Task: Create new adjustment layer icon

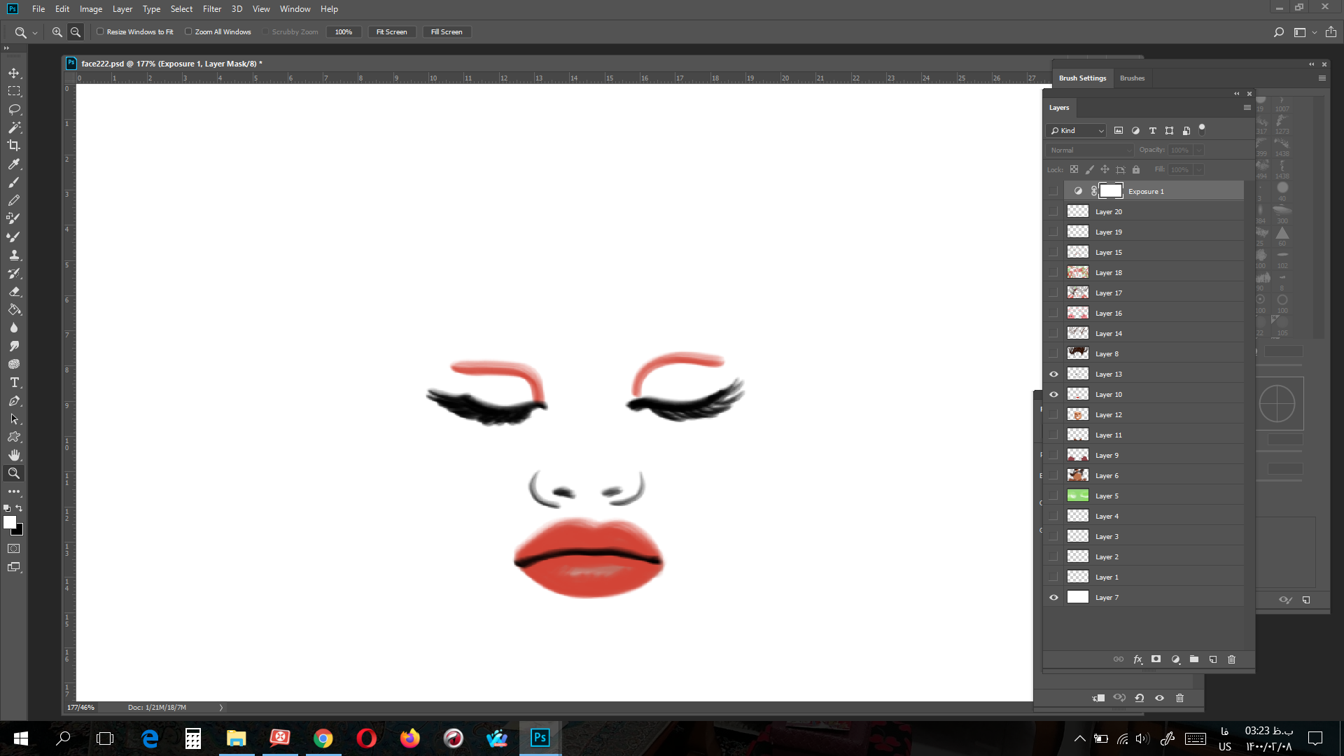Action: click(x=1175, y=659)
